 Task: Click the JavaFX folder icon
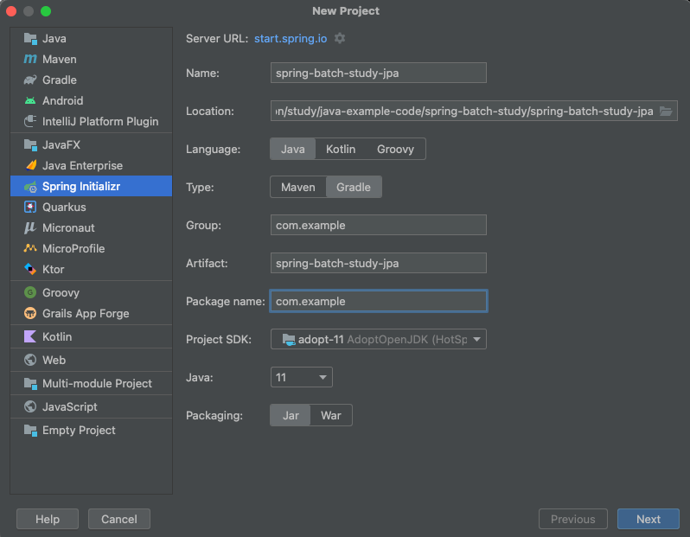[x=30, y=144]
